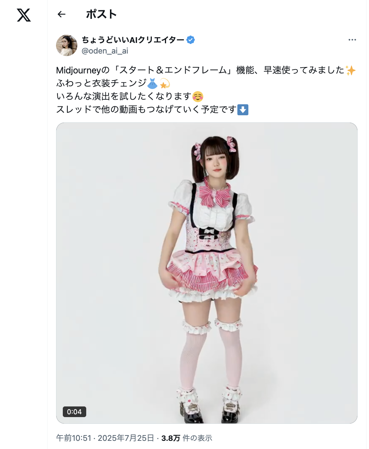Click the smiling face emoji in the post

[x=198, y=96]
